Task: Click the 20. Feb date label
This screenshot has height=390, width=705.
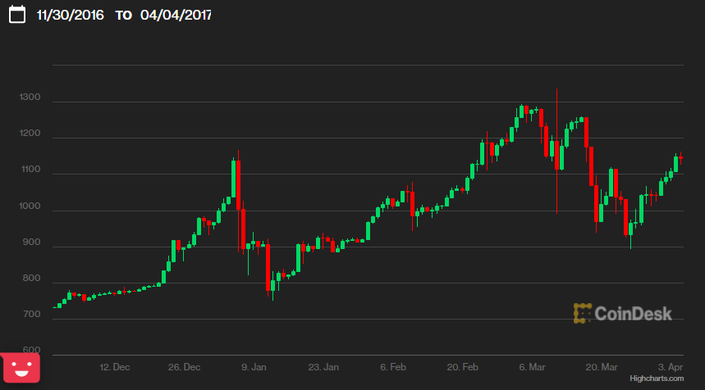Action: [x=462, y=367]
